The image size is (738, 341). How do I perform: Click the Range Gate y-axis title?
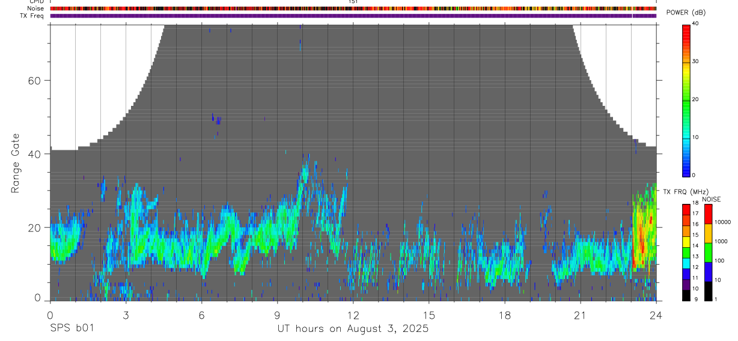(x=16, y=163)
